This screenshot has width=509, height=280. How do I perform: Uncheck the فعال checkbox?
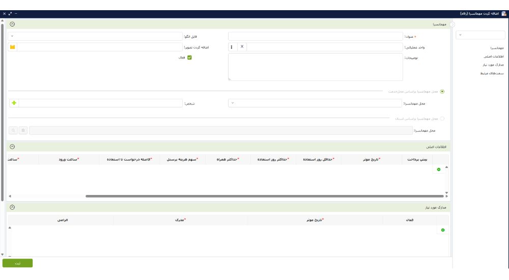(189, 58)
